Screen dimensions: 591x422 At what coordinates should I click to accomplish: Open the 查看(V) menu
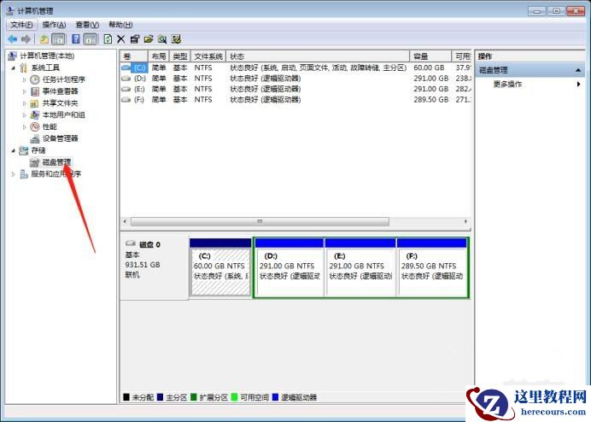87,25
